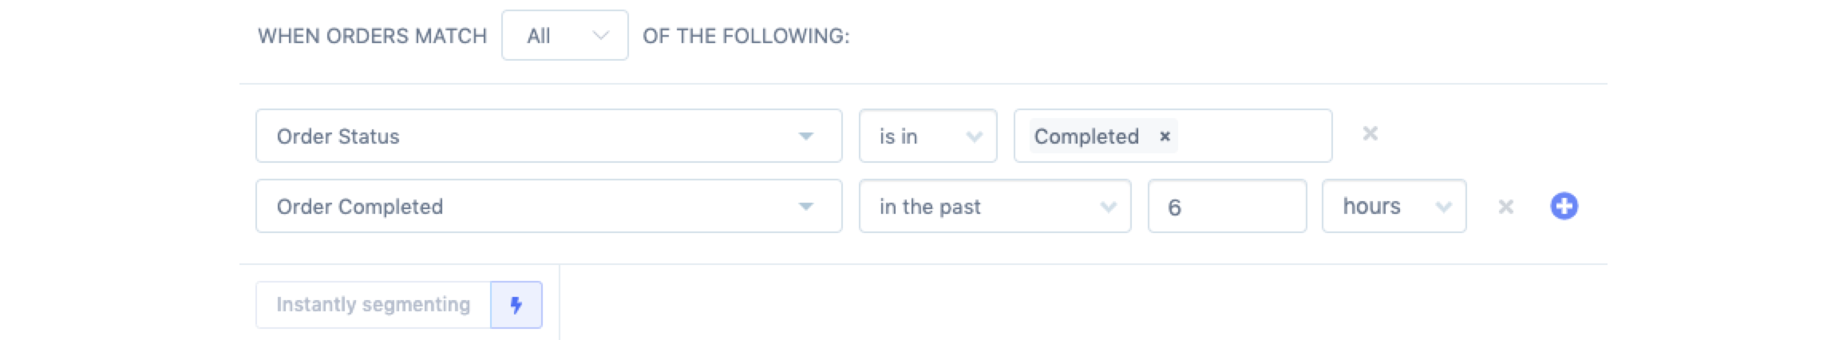This screenshot has height=340, width=1847.
Task: Add a new condition with the plus icon
Action: pos(1564,206)
